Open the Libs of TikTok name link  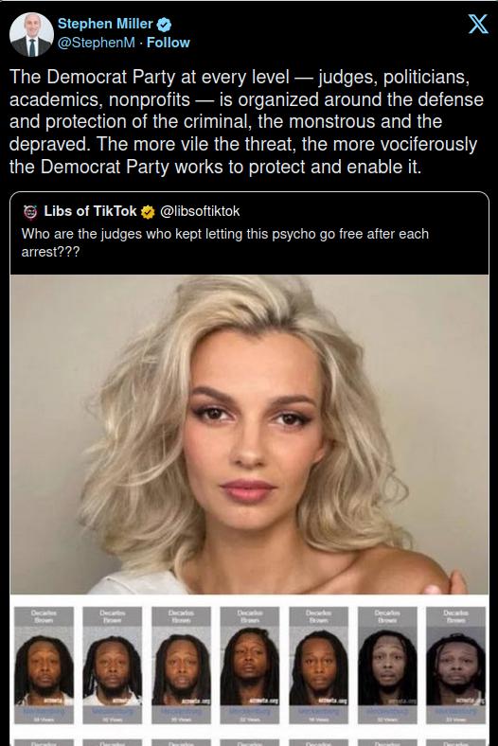tap(90, 211)
